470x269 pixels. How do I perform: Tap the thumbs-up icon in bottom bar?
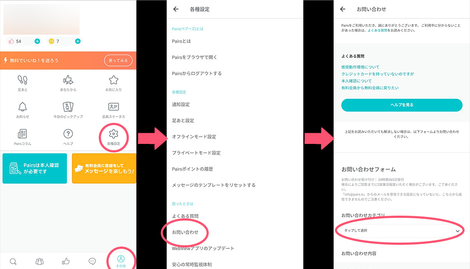click(66, 261)
